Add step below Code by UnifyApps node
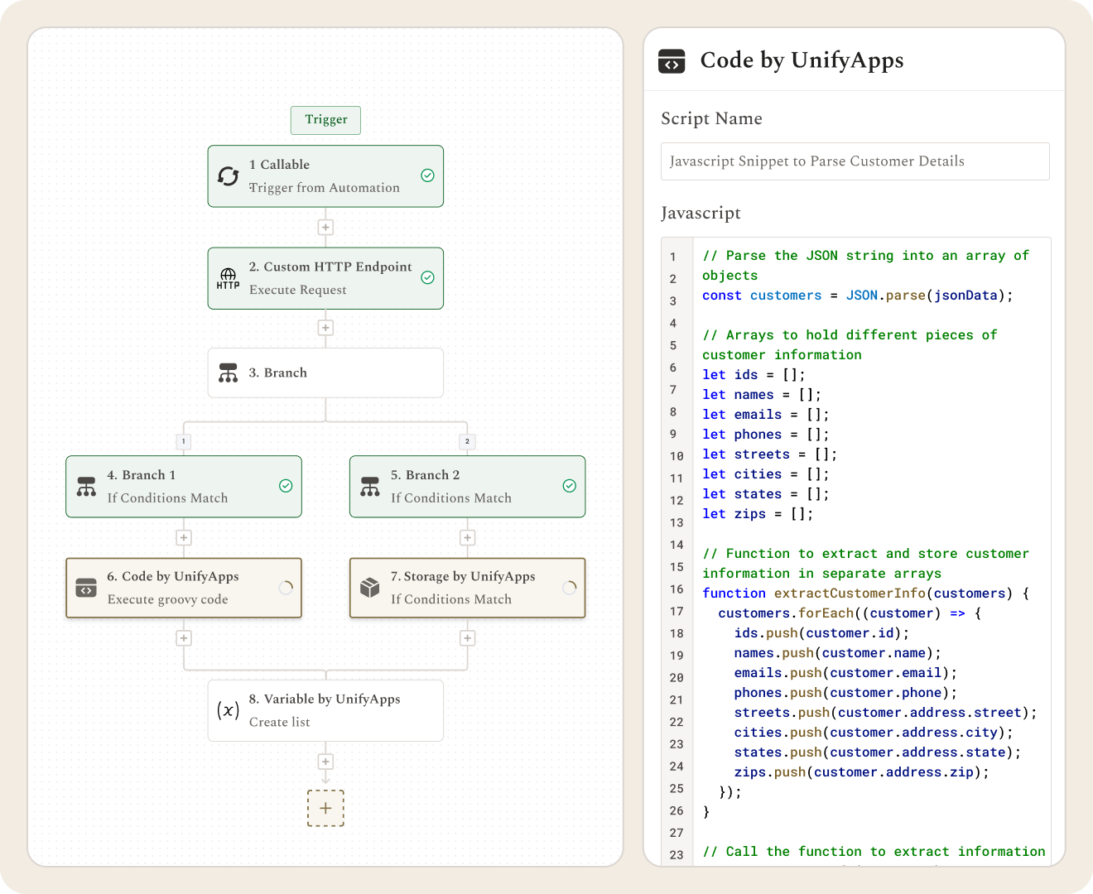1093x894 pixels. pyautogui.click(x=184, y=638)
